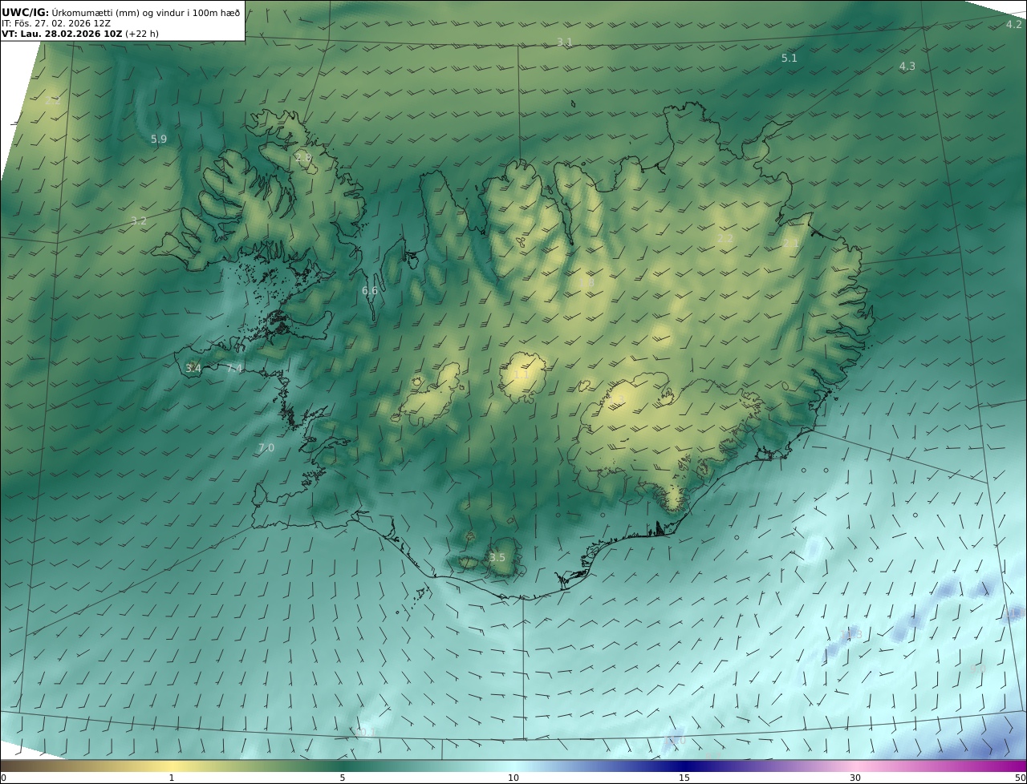Click the color scale label 50
This screenshot has width=1027, height=784.
1020,778
